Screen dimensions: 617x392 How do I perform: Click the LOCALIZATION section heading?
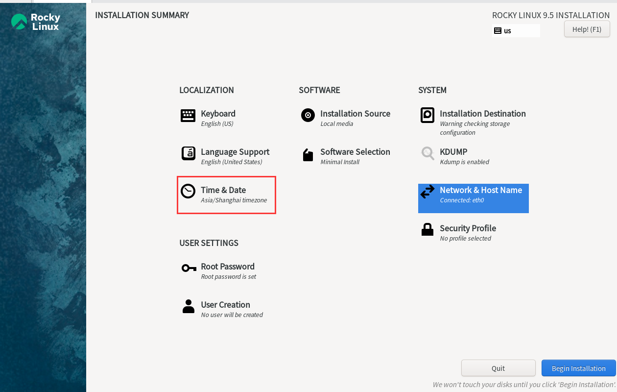click(x=207, y=90)
